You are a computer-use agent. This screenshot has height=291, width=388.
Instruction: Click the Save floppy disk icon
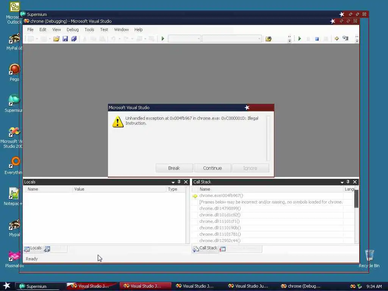click(x=65, y=39)
